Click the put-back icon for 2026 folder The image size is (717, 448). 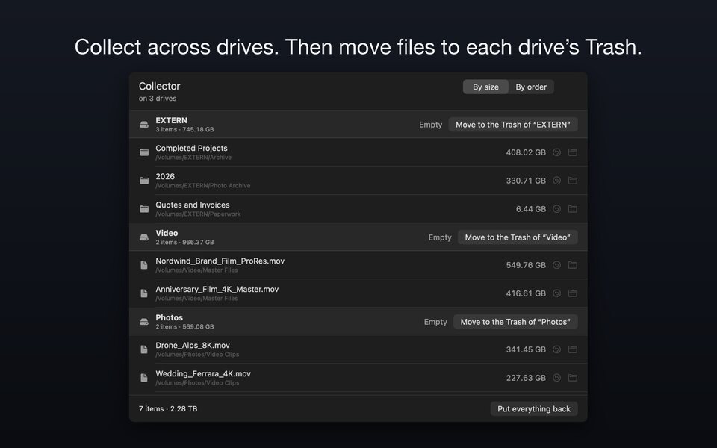coord(556,181)
